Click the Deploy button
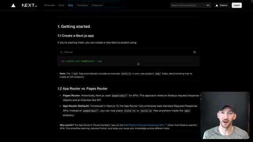Image resolution: width=253 pixels, height=142 pixels. pyautogui.click(x=222, y=5)
